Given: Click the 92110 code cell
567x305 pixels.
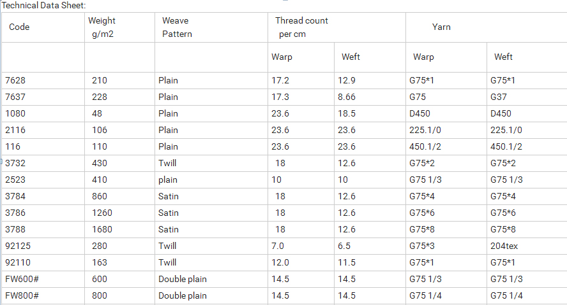Looking at the screenshot, I should (43, 263).
